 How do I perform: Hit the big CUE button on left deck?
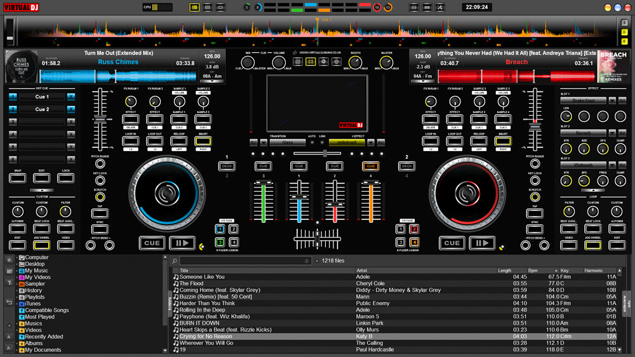pos(152,243)
